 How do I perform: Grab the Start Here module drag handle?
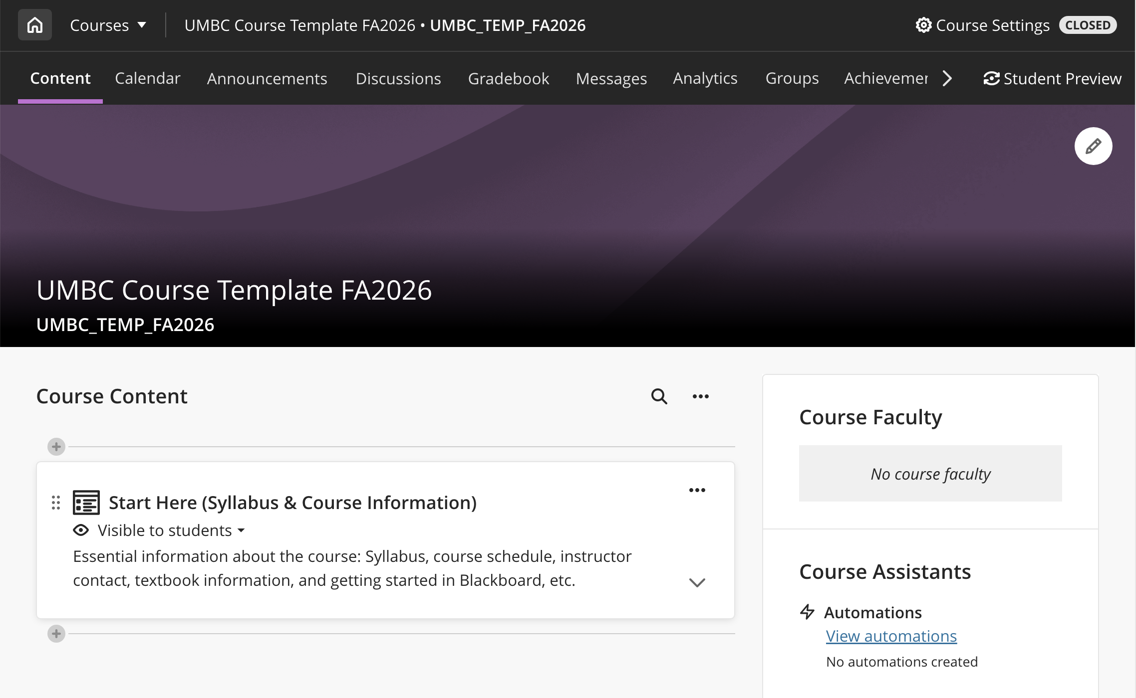pos(56,503)
